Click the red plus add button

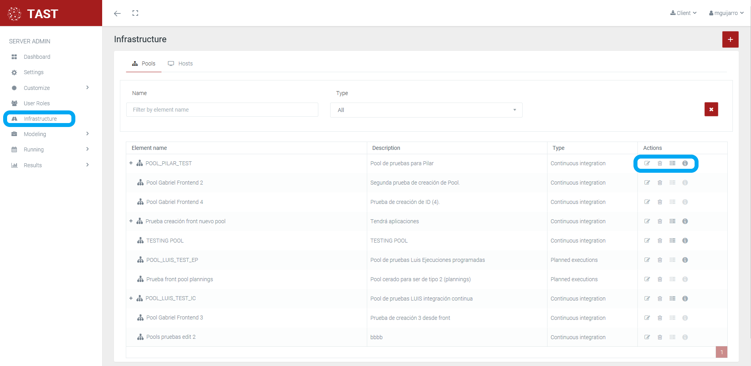click(x=730, y=39)
